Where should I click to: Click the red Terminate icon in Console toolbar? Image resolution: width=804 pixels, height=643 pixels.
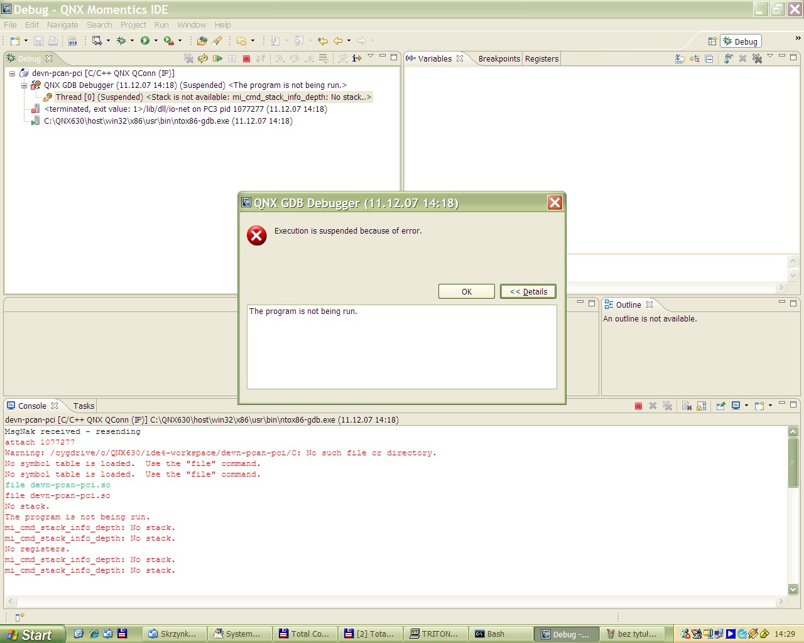(x=638, y=406)
